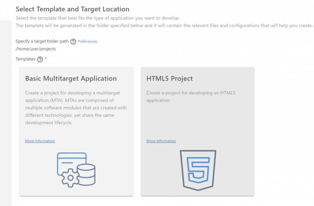Image resolution: width=314 pixels, height=206 pixels.
Task: Open help icon next to target folder path
Action: [73, 42]
